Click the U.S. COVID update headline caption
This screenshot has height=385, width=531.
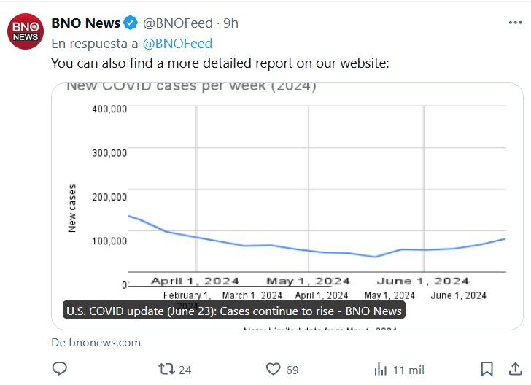(x=233, y=311)
